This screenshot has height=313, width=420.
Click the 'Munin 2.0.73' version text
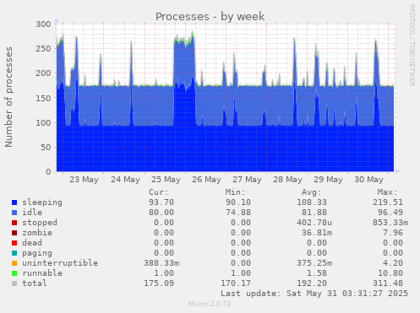(x=210, y=304)
